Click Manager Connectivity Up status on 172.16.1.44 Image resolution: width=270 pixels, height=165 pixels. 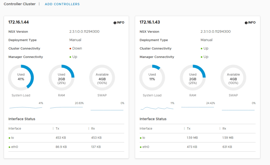(73, 57)
